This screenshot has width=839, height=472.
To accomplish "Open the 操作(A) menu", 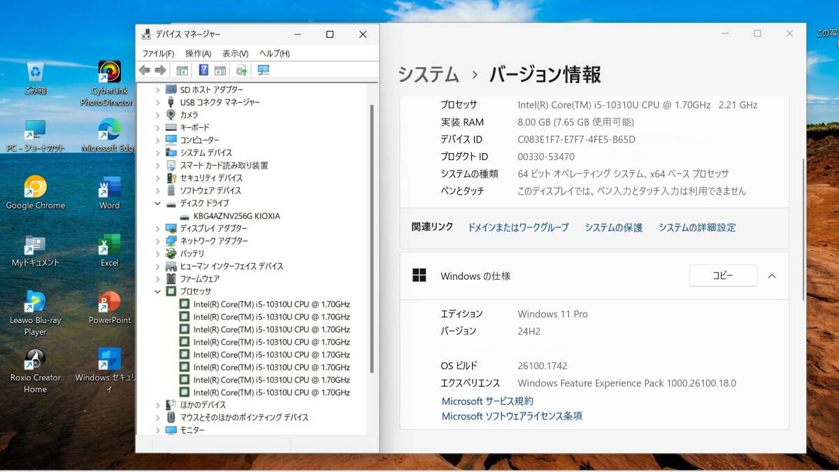I will [198, 53].
